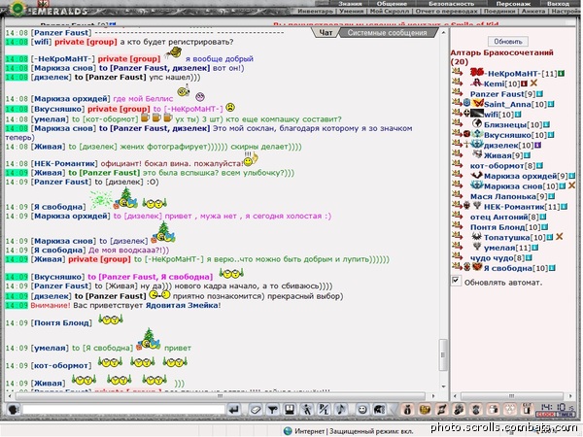This screenshot has height=437, width=583.
Task: Click the chat scrollbar down arrow
Action: 443,387
